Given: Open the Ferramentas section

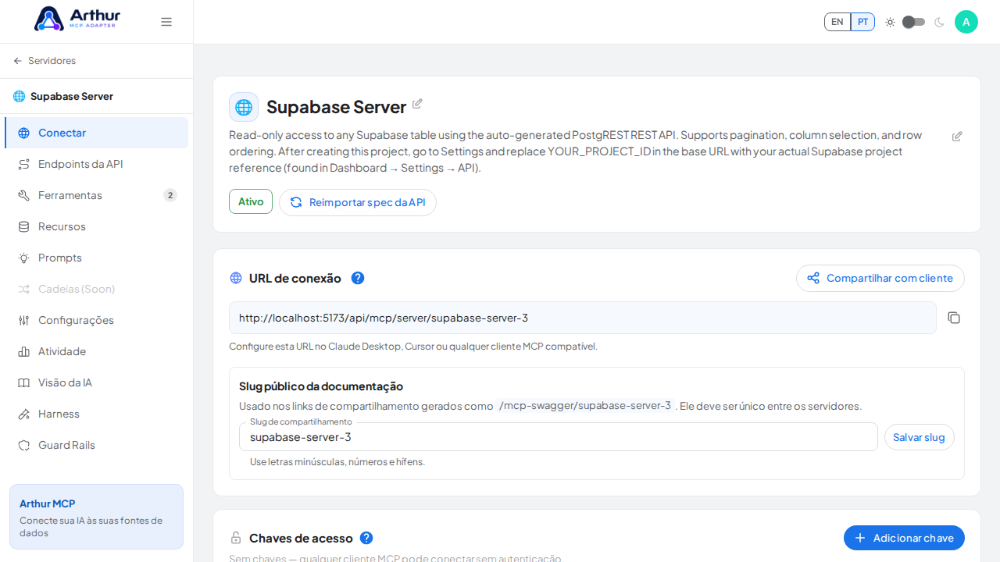Looking at the screenshot, I should 97,195.
